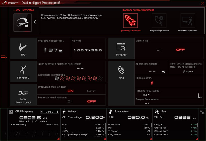This screenshot has height=141, width=206.
Task: Click the DRAM Frequency 2404.5 MHz row
Action: tap(34, 124)
